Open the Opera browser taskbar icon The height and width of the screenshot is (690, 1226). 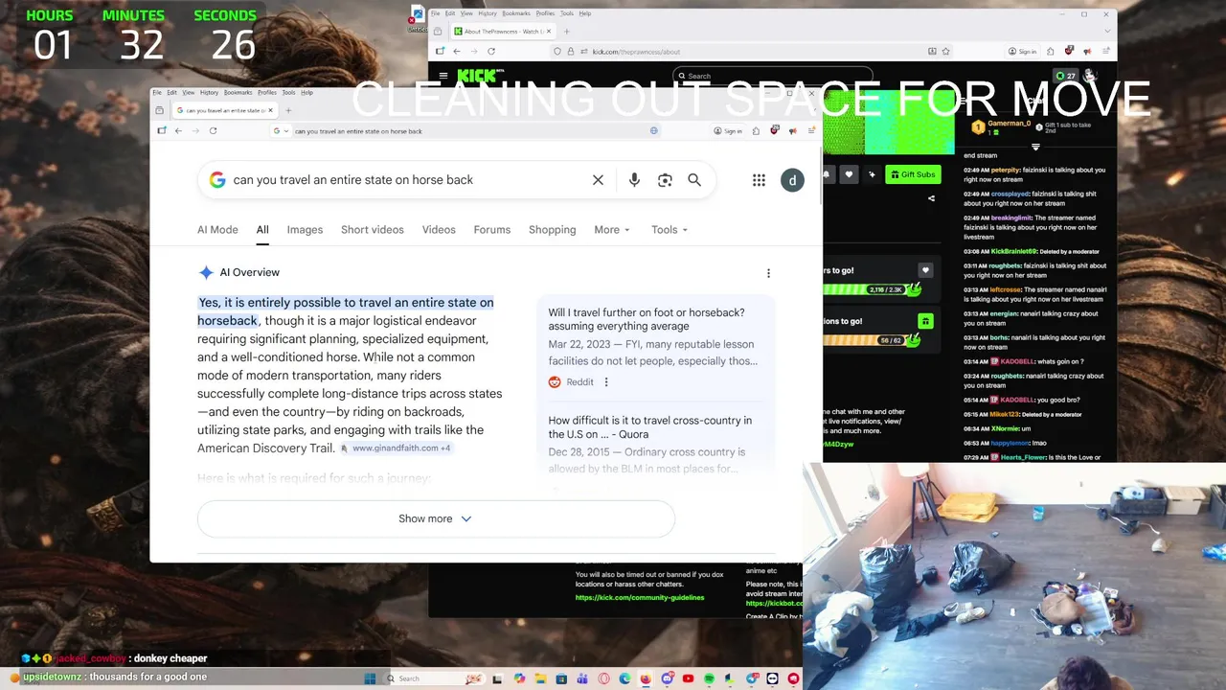pyautogui.click(x=603, y=678)
